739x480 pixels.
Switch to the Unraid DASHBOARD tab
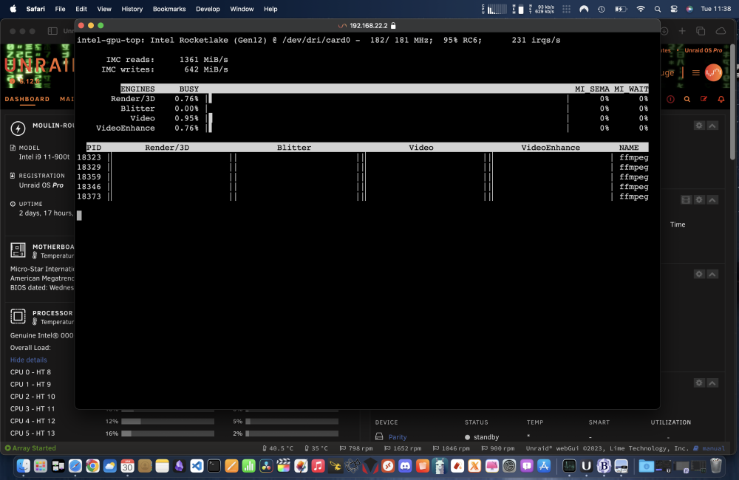[x=27, y=99]
